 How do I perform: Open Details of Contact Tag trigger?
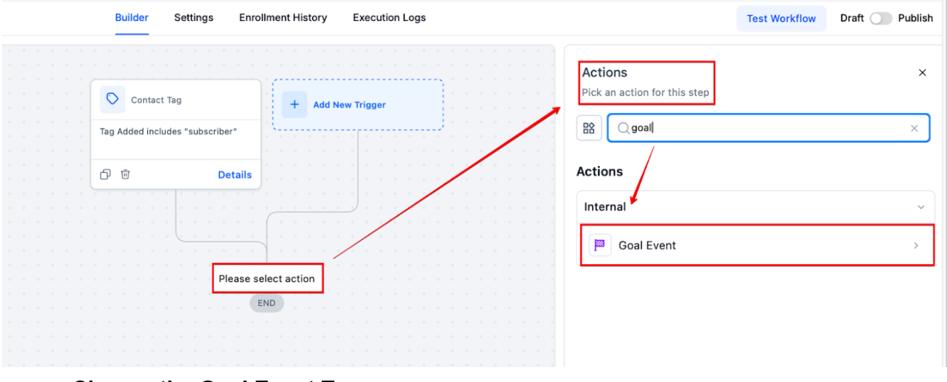(x=235, y=175)
